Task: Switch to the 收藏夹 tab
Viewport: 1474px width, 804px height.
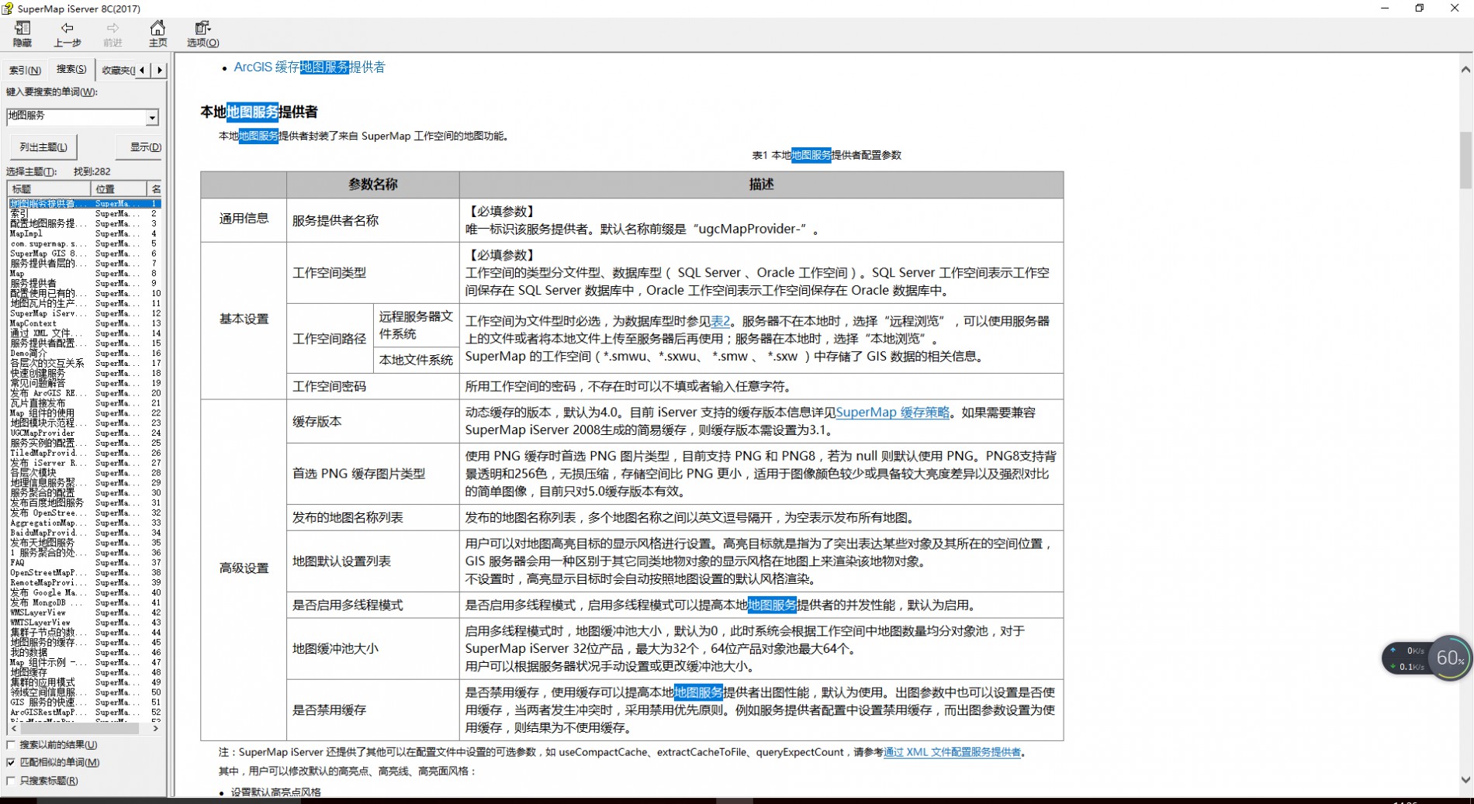Action: (117, 70)
